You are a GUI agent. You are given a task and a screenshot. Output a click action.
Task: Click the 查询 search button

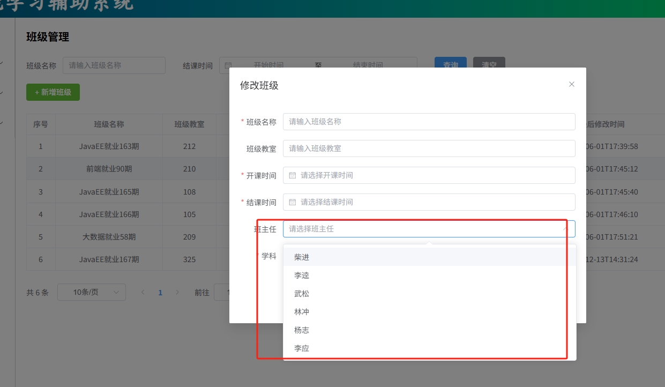[x=450, y=65]
